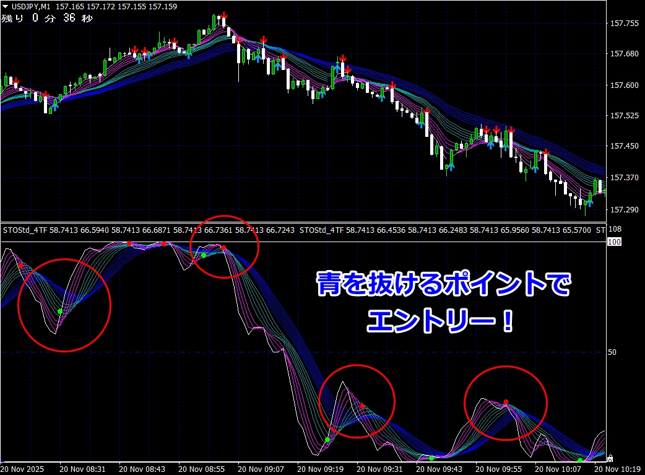Click the 108 value on indicator scale

tap(615, 229)
